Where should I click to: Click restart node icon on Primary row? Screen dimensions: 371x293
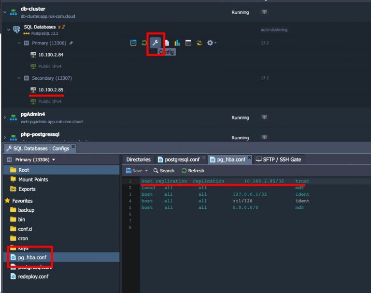[x=144, y=43]
